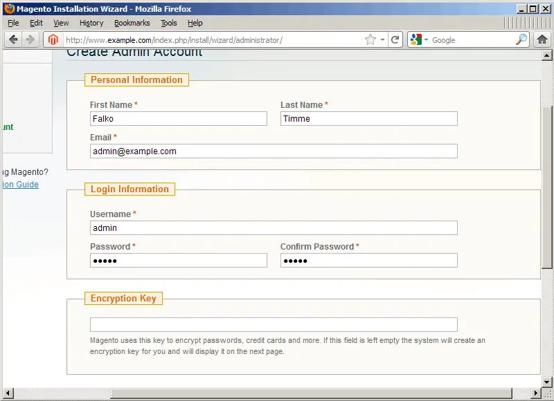Focus the Email field with admin@example.com
The width and height of the screenshot is (554, 401).
pos(274,151)
